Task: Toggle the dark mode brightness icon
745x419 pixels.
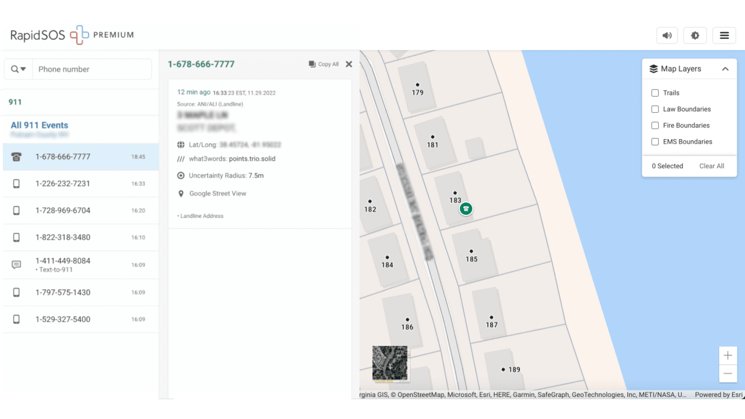Action: coord(695,35)
